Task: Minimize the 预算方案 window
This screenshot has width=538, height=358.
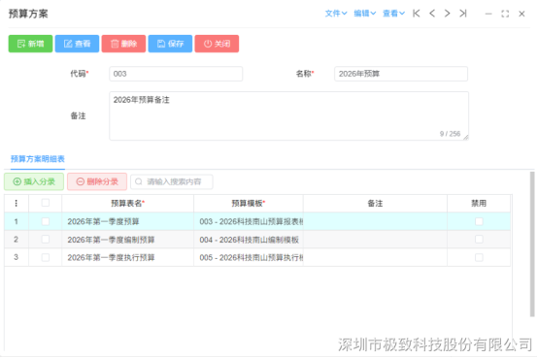Action: tap(488, 14)
